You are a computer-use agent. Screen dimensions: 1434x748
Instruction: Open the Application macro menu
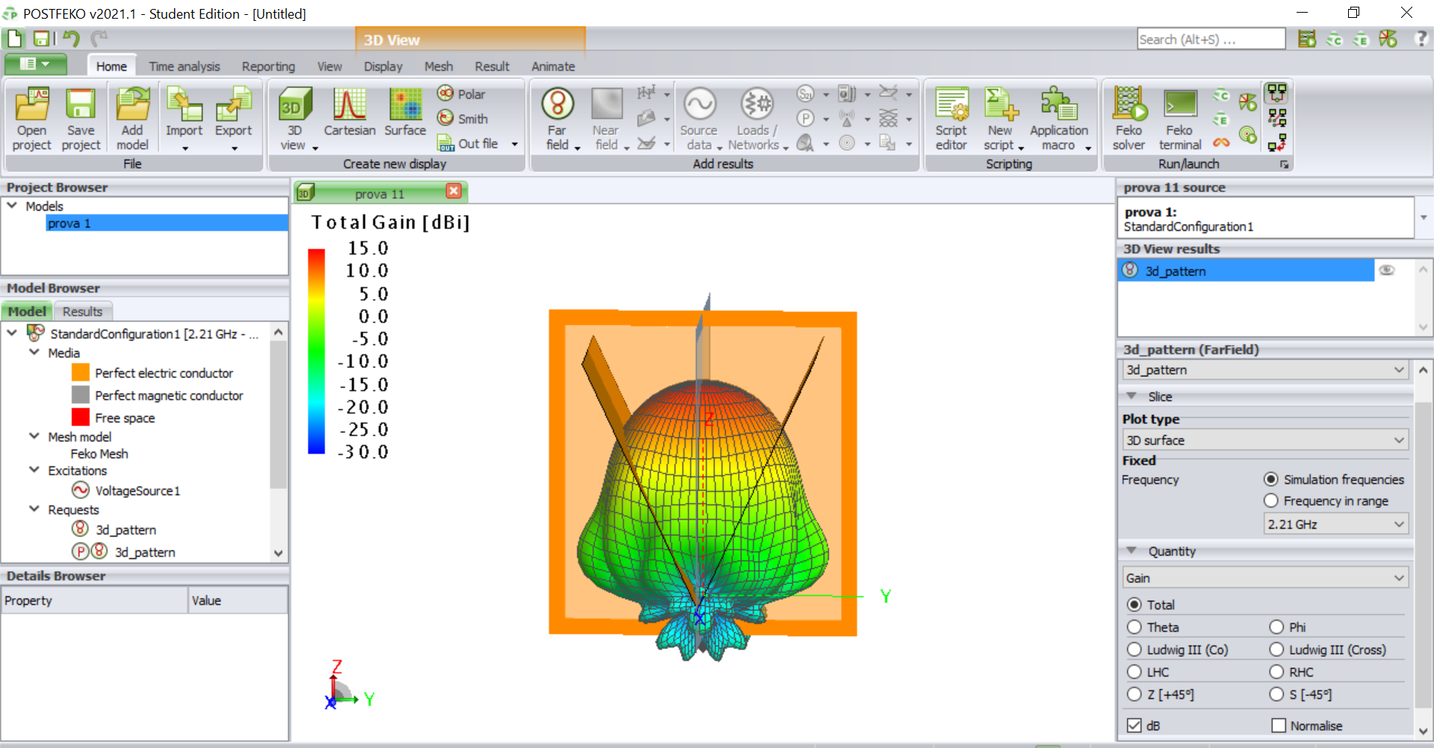pos(1059,119)
